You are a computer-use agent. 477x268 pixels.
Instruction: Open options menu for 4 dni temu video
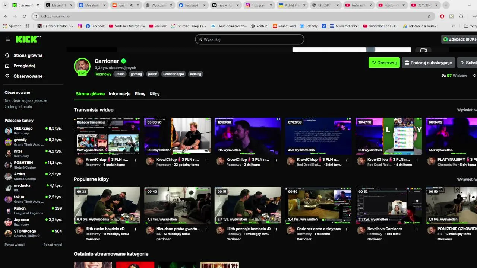point(417,160)
